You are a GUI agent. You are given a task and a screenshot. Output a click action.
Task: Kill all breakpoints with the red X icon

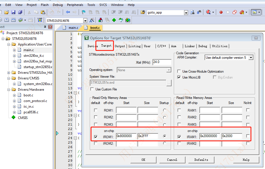tap(242, 12)
